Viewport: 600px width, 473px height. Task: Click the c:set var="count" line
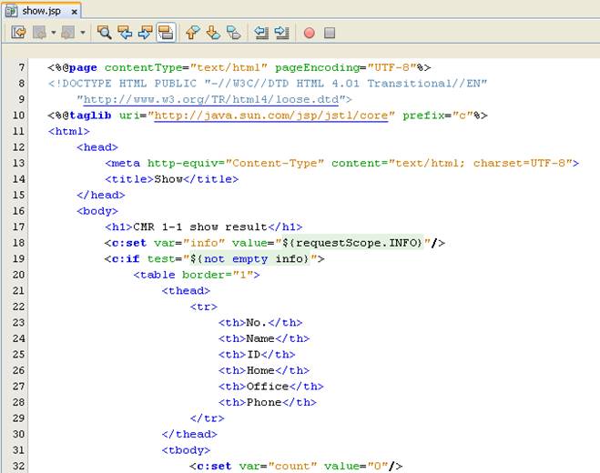pos(296,466)
